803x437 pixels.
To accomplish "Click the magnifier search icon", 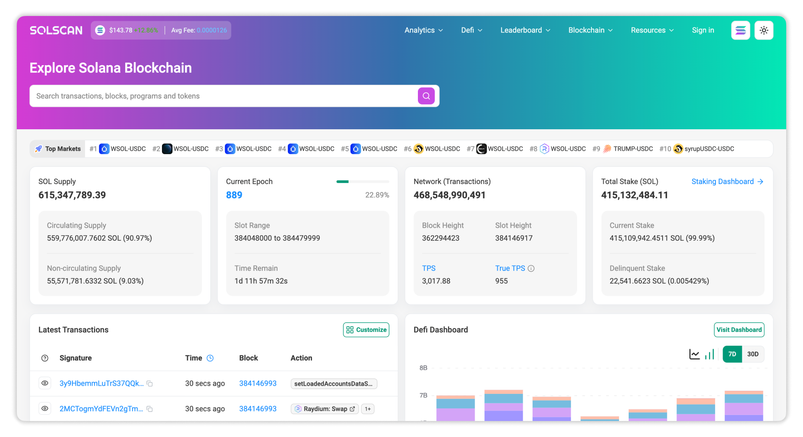I will (x=425, y=96).
